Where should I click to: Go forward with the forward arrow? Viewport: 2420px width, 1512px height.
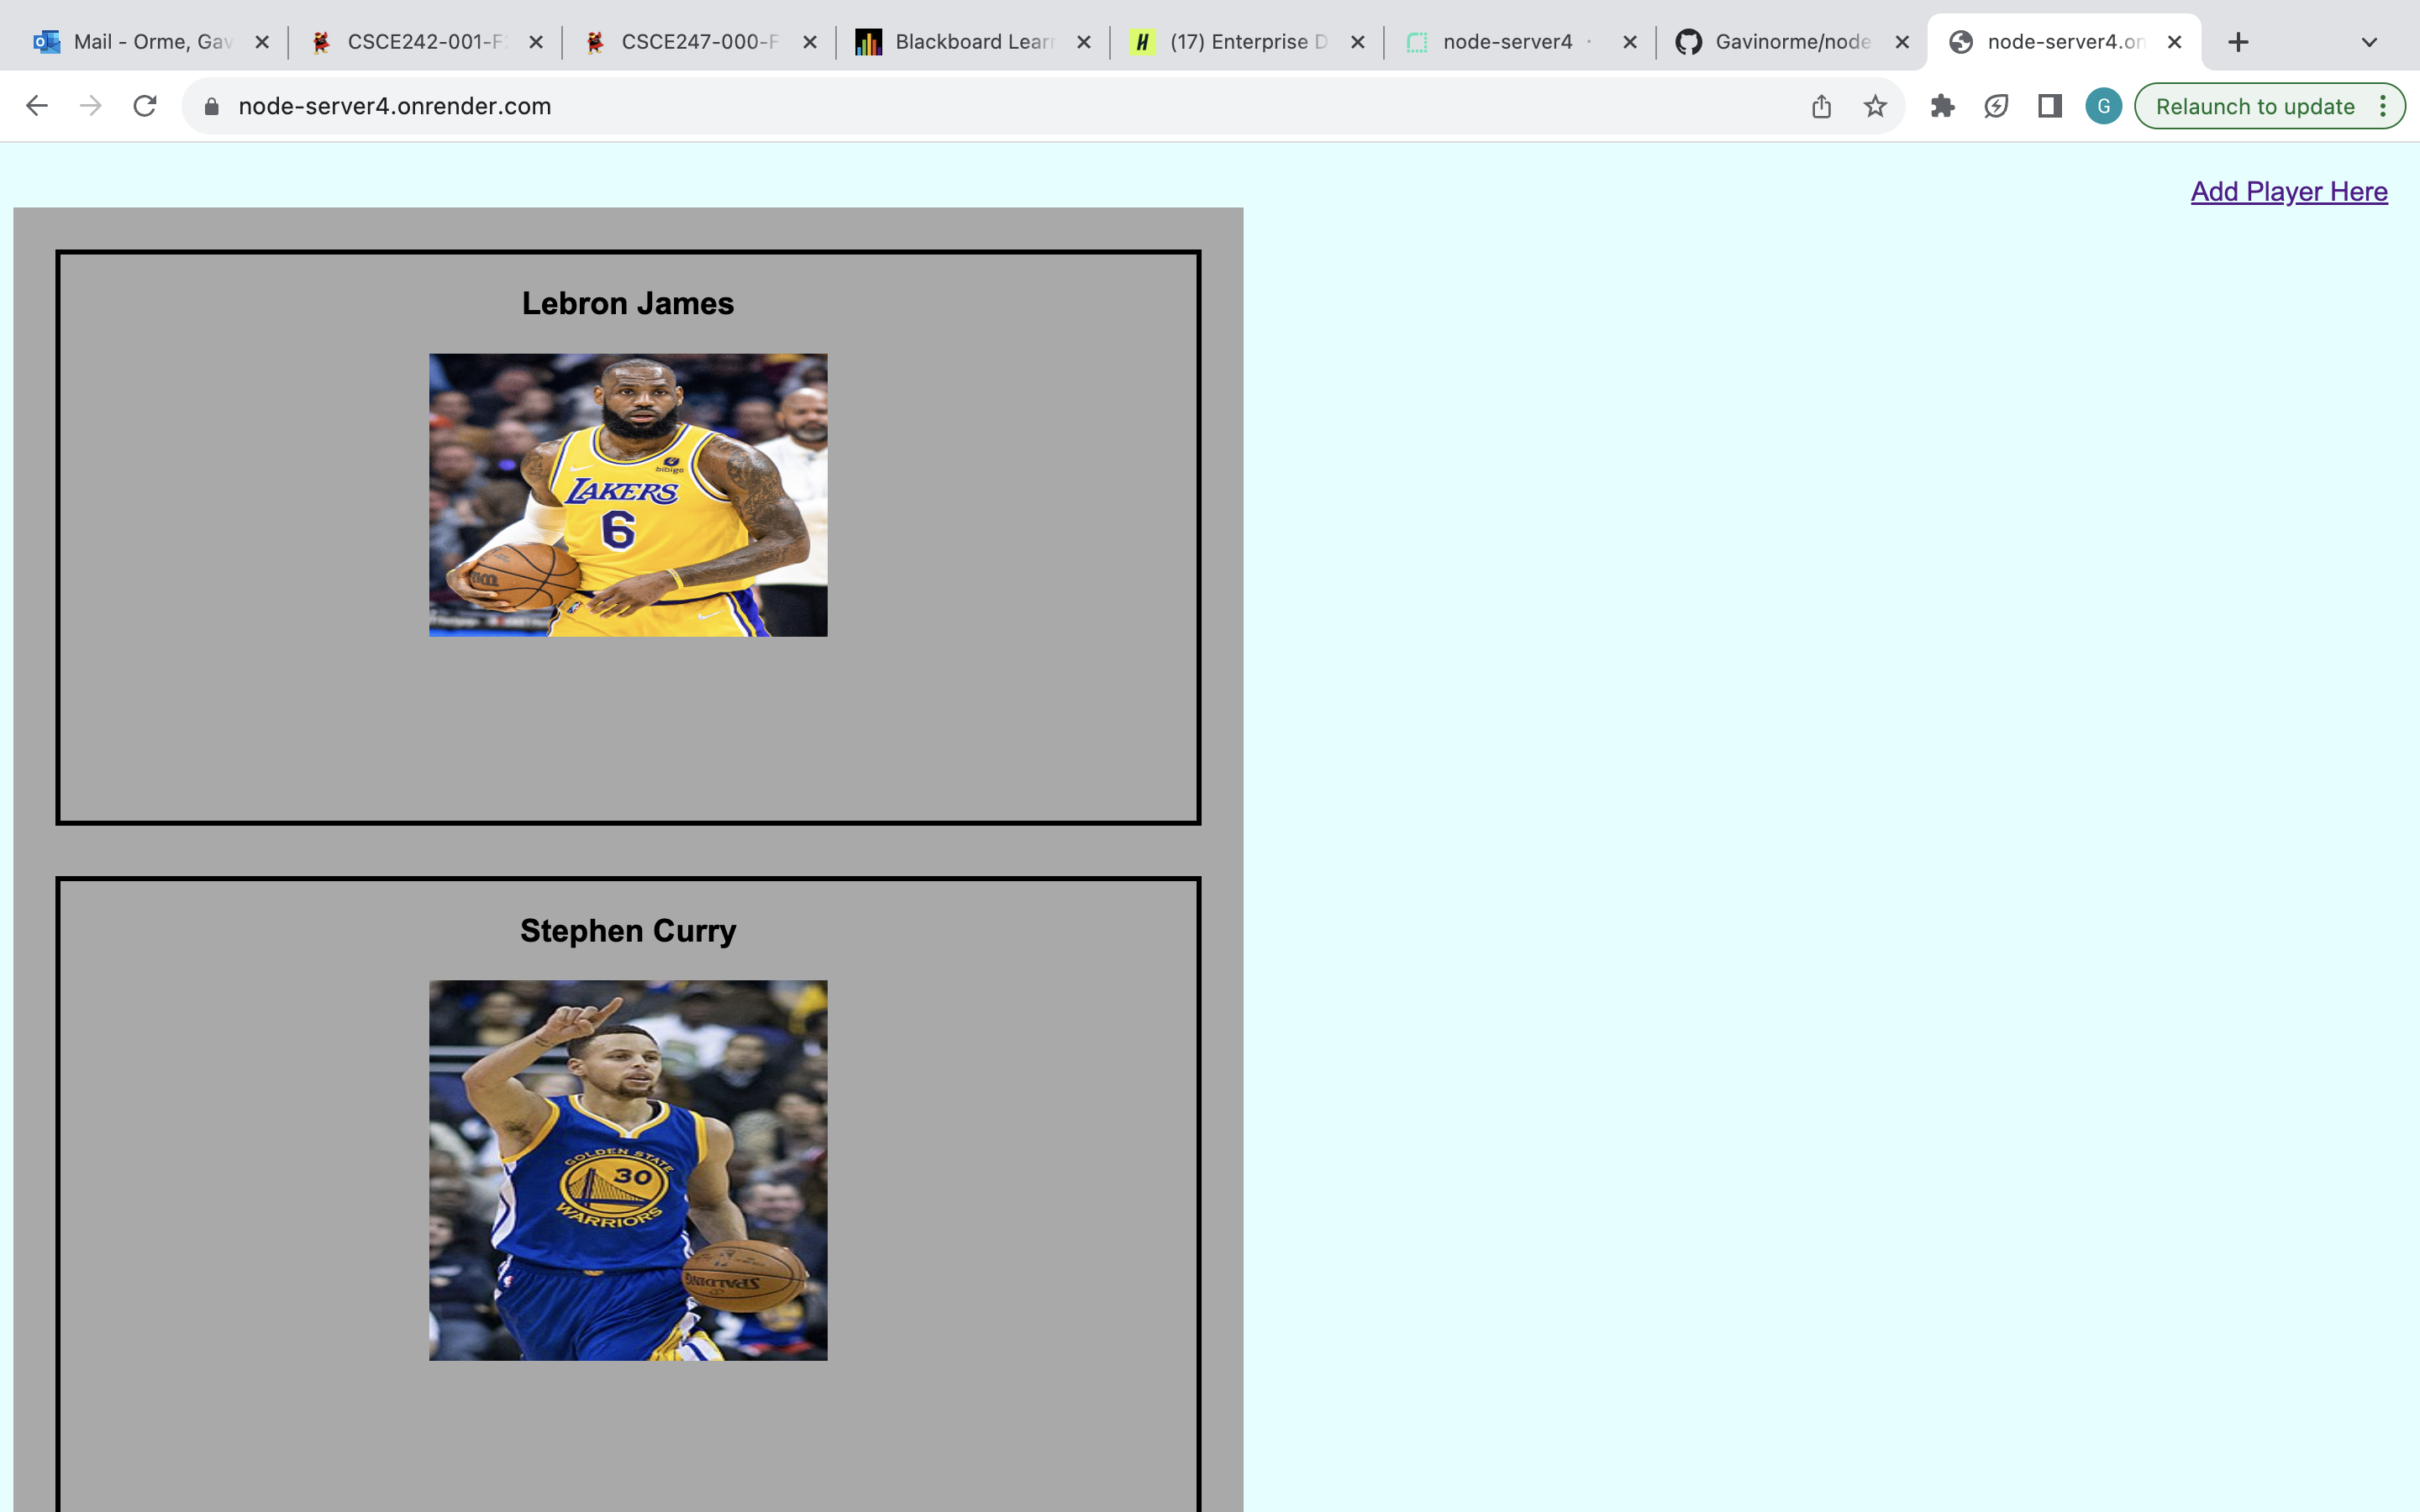click(x=91, y=106)
